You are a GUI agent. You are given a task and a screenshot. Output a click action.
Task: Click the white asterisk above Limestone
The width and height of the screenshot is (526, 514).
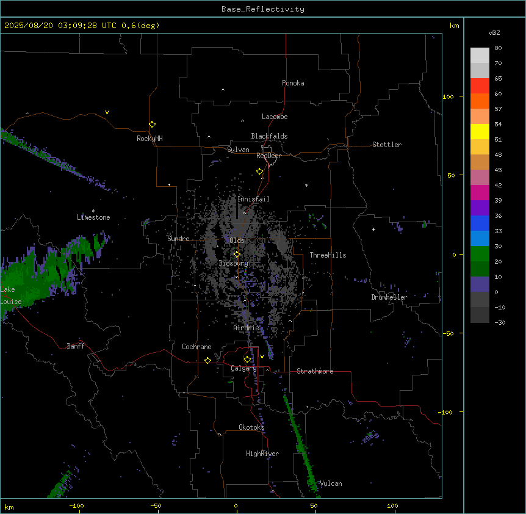93,211
